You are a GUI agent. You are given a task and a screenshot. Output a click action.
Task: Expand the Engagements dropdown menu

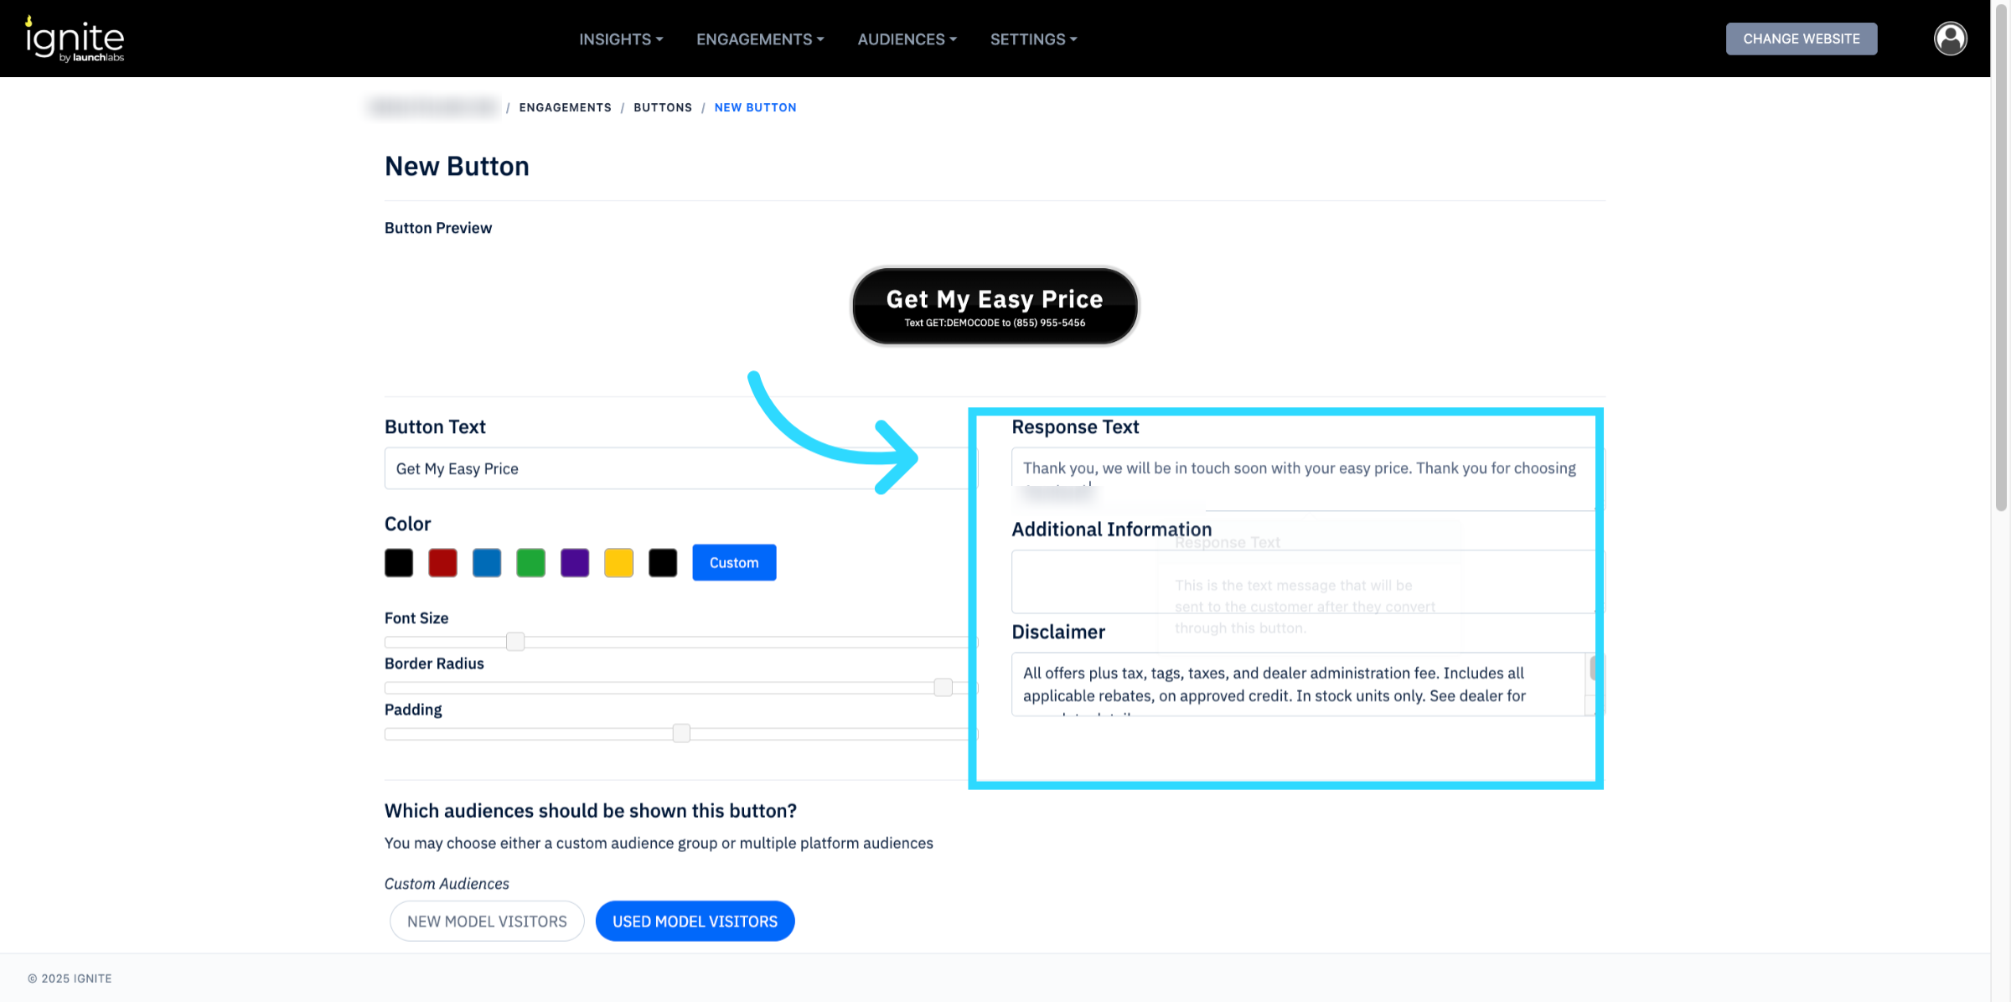(760, 39)
